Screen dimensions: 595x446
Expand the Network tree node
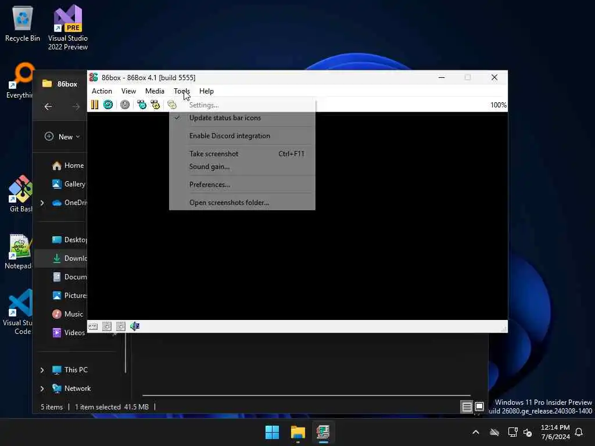coord(42,389)
